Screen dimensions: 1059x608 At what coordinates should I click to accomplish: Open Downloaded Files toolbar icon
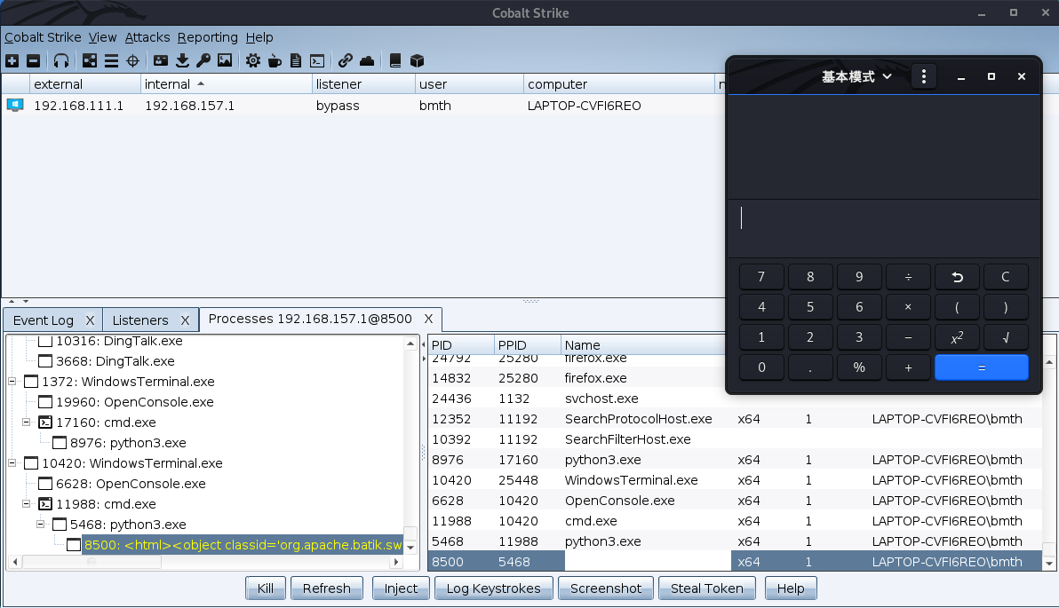(182, 60)
